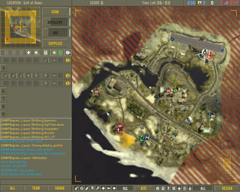Screen dimensions: 240x192
Task: Switch chat to the SQUAD tab
Action: click(60, 188)
